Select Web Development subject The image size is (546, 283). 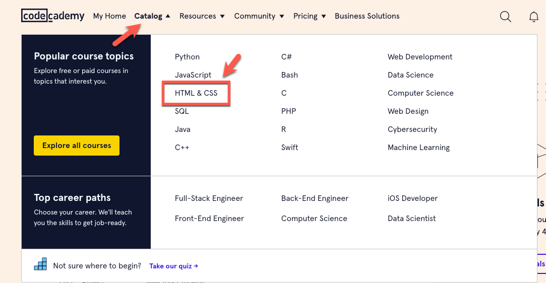click(x=420, y=57)
